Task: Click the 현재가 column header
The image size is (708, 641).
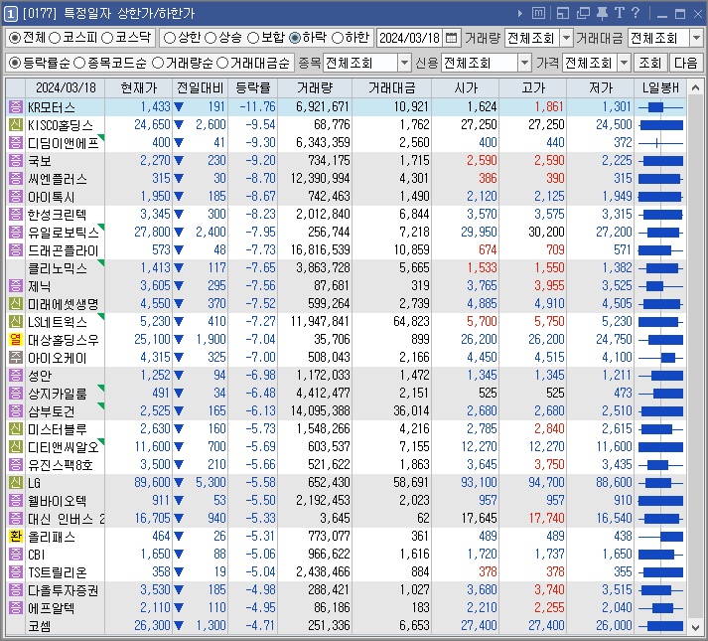Action: (139, 88)
